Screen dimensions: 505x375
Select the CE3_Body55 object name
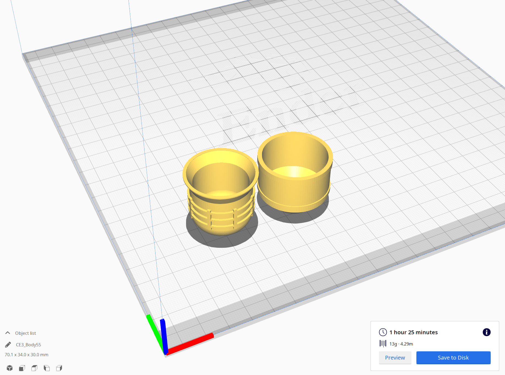(28, 345)
